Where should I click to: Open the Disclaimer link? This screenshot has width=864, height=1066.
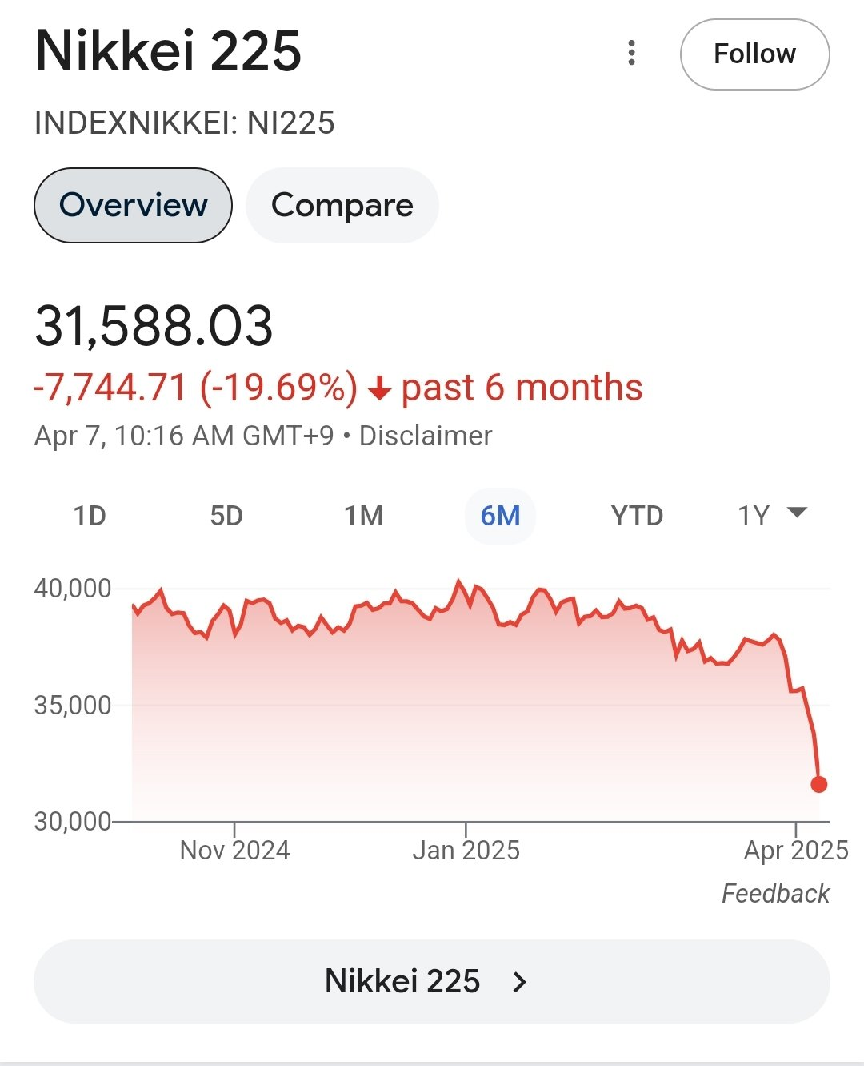[x=426, y=436]
